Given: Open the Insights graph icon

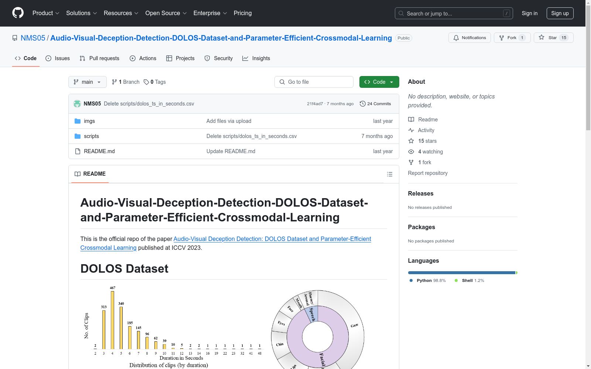Looking at the screenshot, I should 245,58.
